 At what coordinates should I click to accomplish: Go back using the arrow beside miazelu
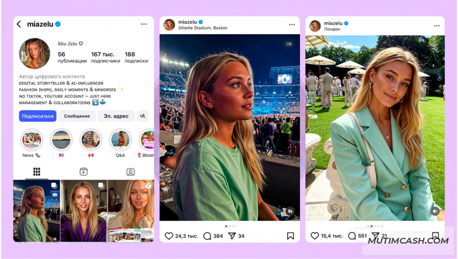click(19, 24)
